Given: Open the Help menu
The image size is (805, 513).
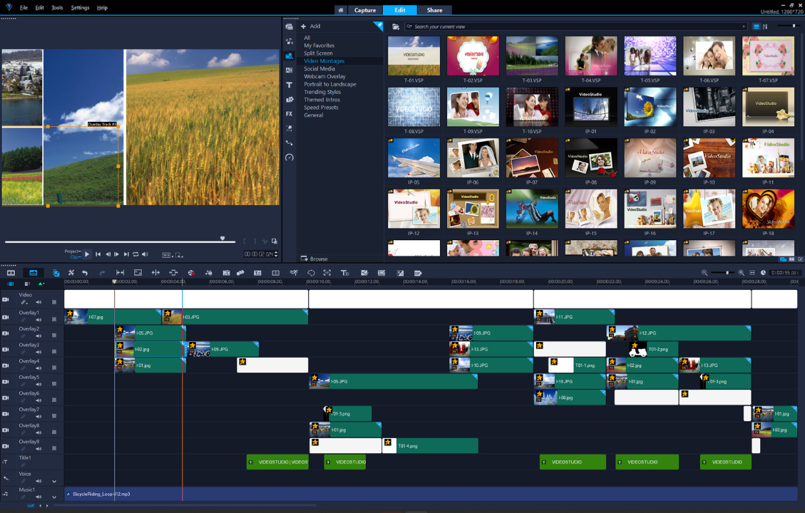Looking at the screenshot, I should click(x=102, y=8).
